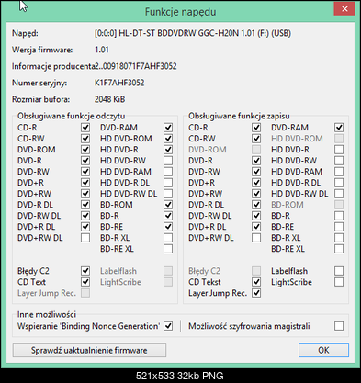Toggle DVD-R checkbox in read functions
Image resolution: width=361 pixels, height=383 pixels.
(85, 161)
